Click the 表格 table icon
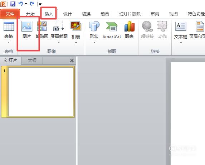Screen dimensions: 205x165 pos(9,26)
